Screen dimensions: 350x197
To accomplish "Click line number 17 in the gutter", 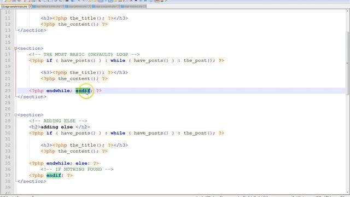I will click(x=8, y=54).
